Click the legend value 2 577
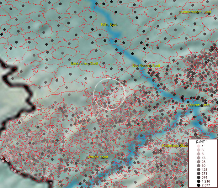Viewport: 218px width, 188px height. (x=206, y=185)
